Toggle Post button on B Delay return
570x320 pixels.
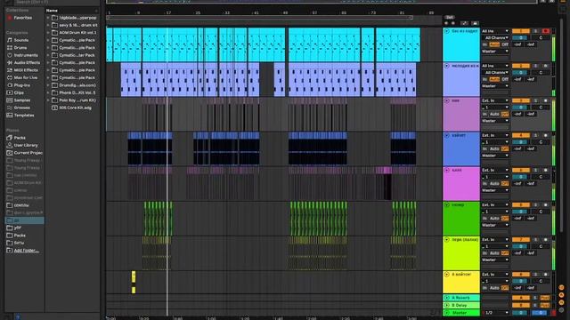click(544, 305)
